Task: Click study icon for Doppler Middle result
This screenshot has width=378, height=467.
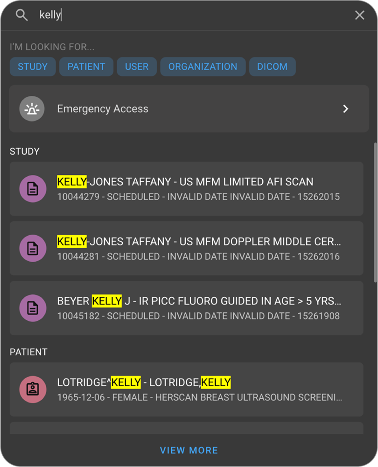Action: click(33, 248)
